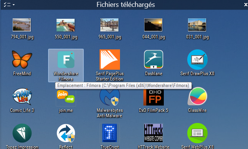The height and width of the screenshot is (149, 248).
Task: Close the Fichiers téléchargés panel
Action: click(246, 5)
